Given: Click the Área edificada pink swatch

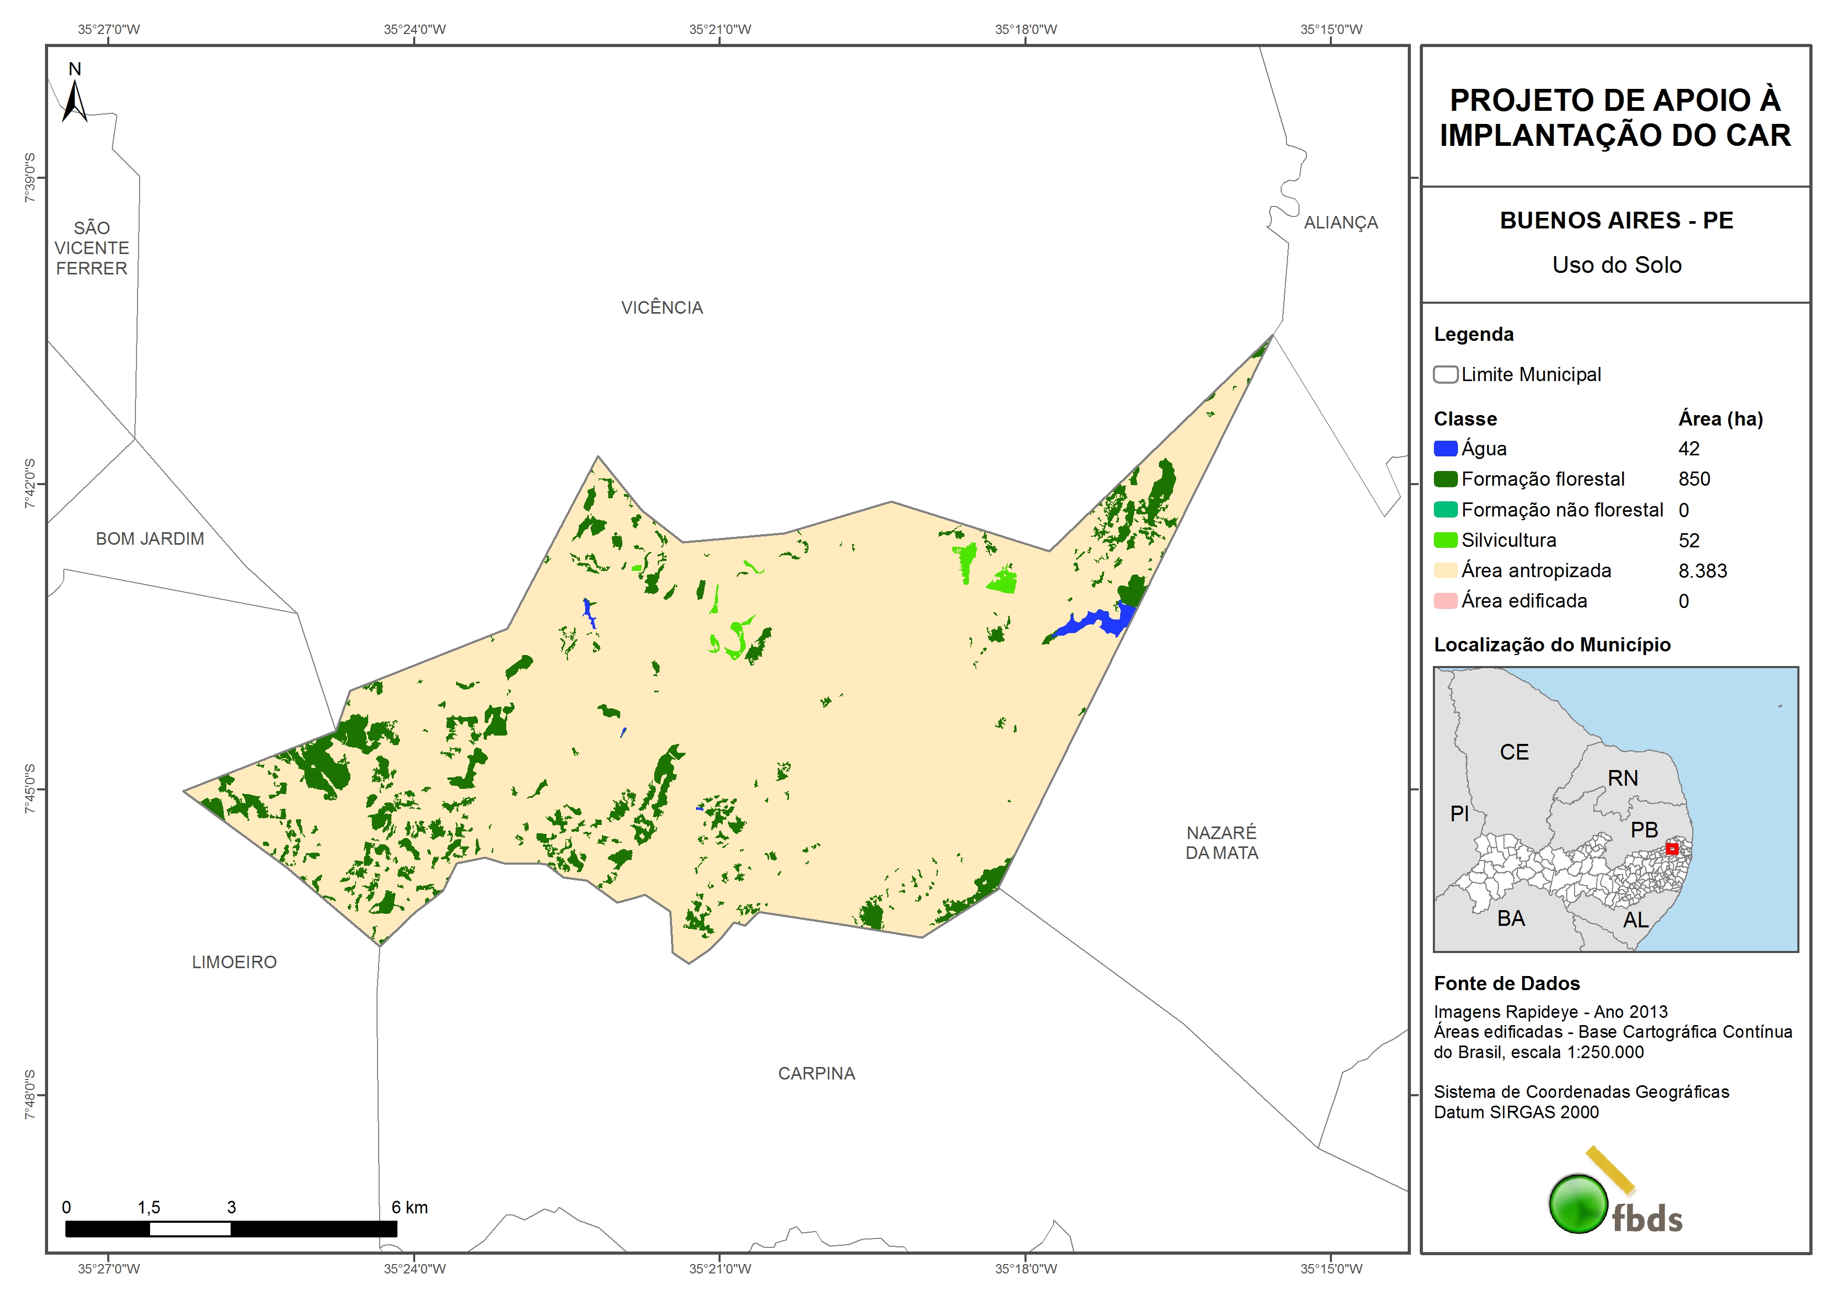Looking at the screenshot, I should pyautogui.click(x=1445, y=601).
